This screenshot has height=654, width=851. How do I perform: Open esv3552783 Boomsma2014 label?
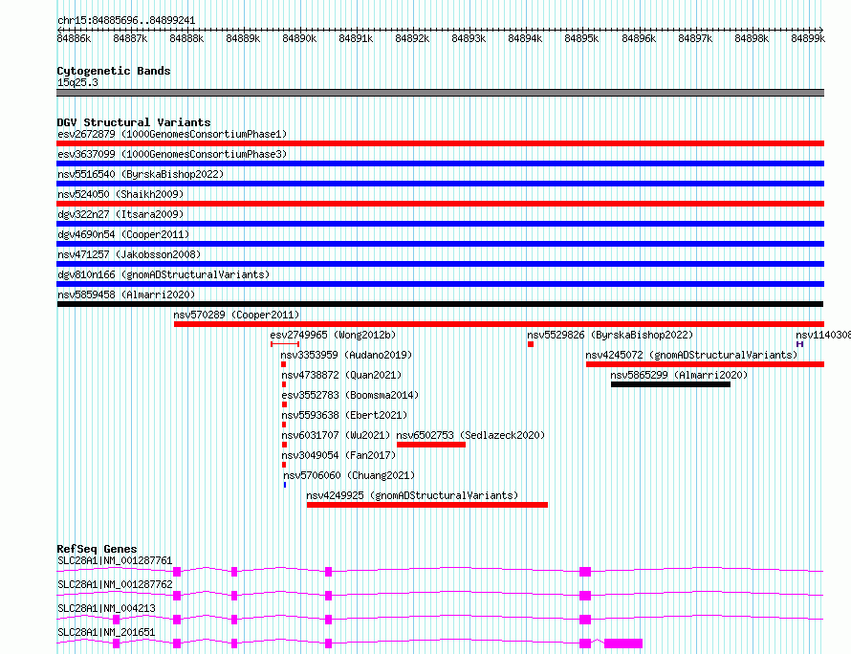click(x=350, y=395)
